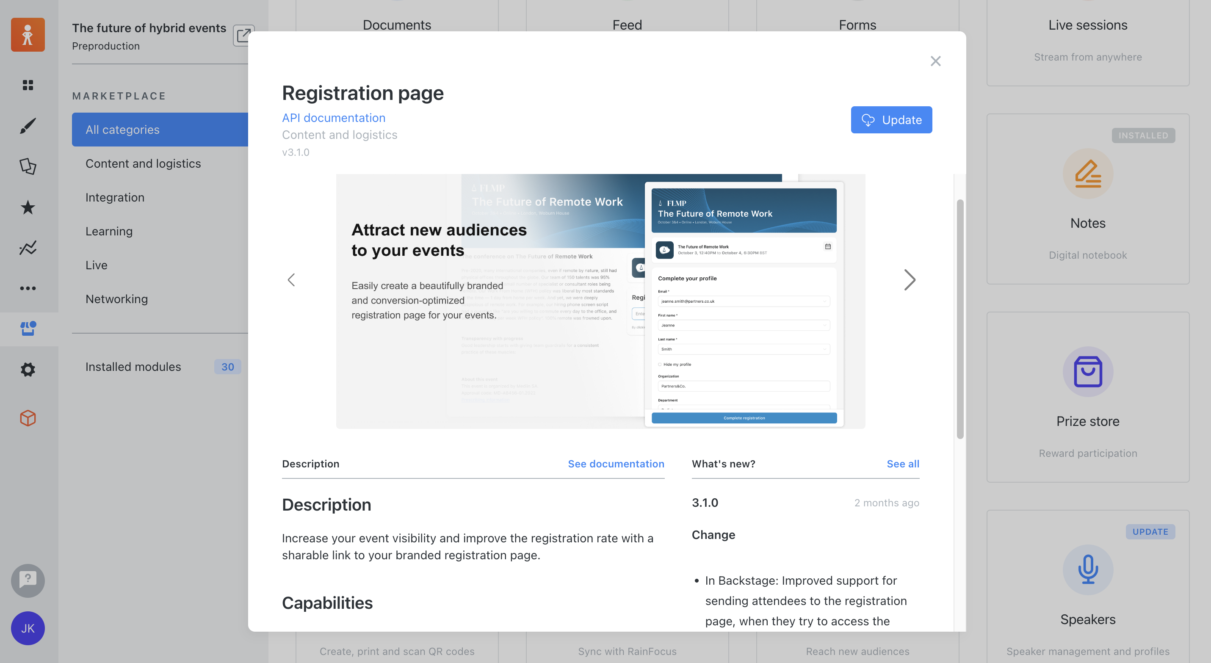This screenshot has height=663, width=1211.
Task: Select the design brush icon in sidebar
Action: coord(28,126)
